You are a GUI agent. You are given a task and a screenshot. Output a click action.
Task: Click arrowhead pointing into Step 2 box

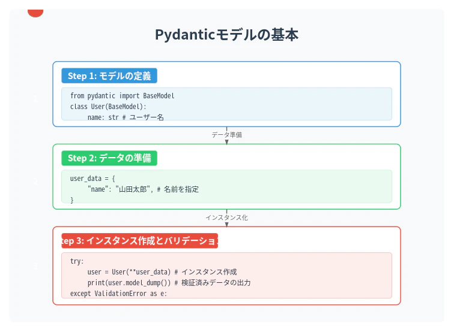(227, 142)
